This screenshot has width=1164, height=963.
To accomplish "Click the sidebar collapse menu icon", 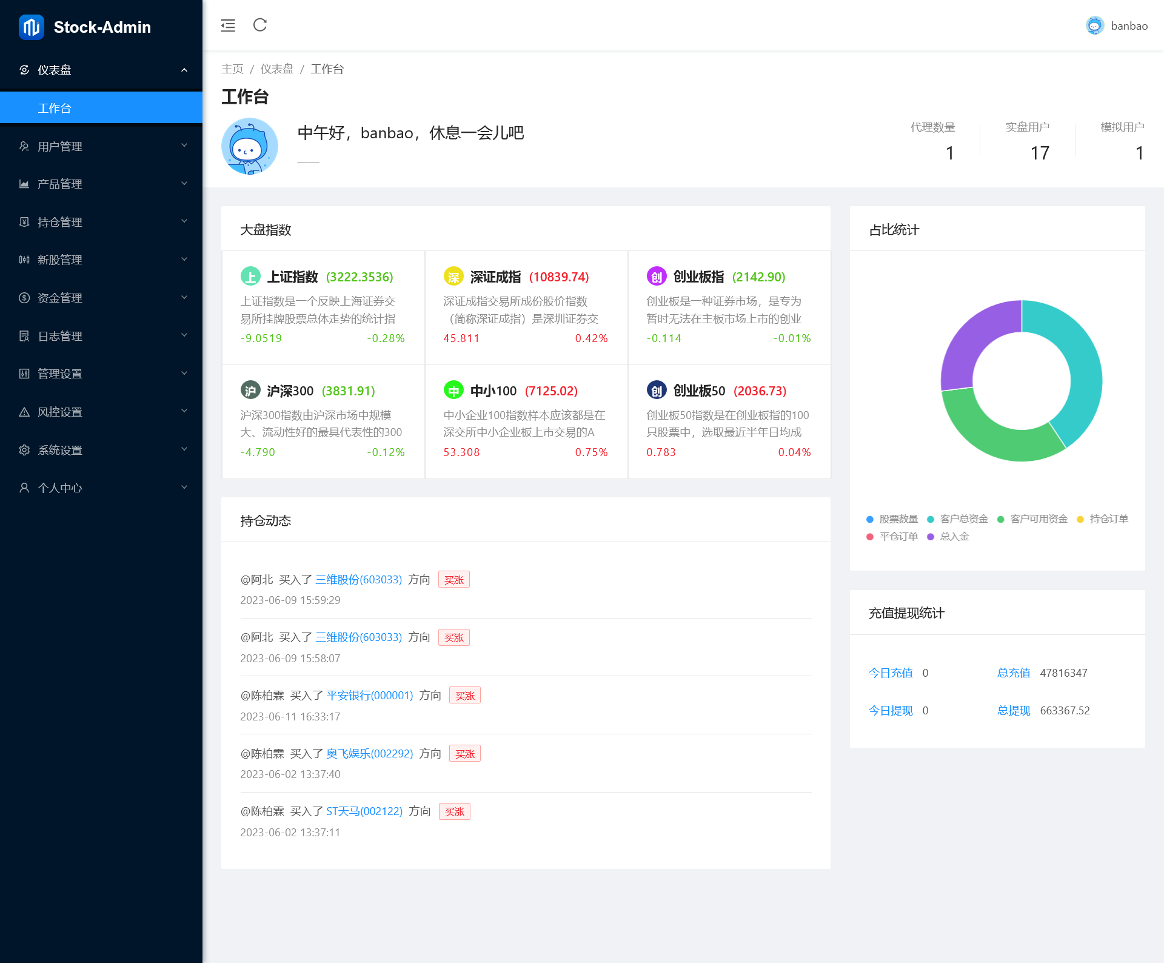I will [228, 25].
